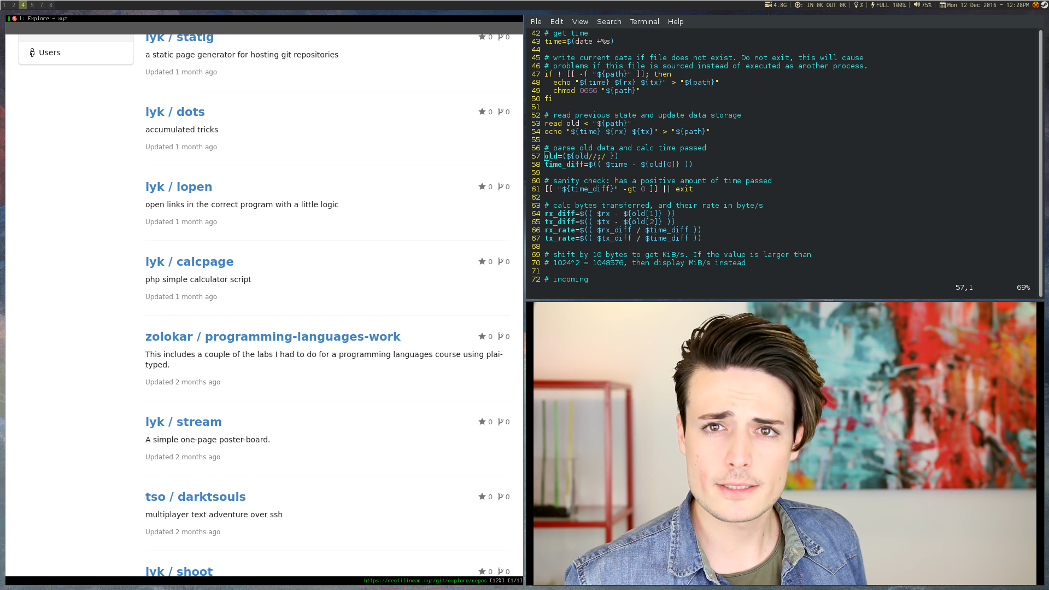The height and width of the screenshot is (590, 1049).
Task: Click 'FULL 100%' battery text
Action: [x=891, y=5]
